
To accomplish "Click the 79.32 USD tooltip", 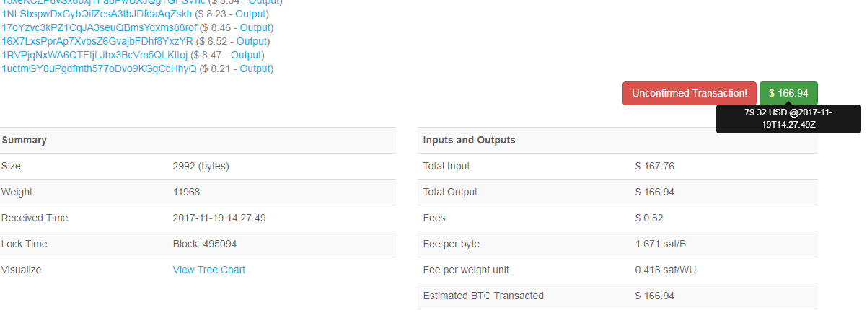I will (788, 119).
